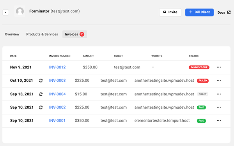Screen dimensions: 234x146
Task: Open ellipsis menu for INV-0001 row
Action: [x=219, y=121]
